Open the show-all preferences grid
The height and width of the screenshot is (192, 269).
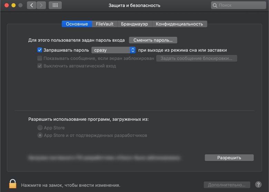(55, 6)
